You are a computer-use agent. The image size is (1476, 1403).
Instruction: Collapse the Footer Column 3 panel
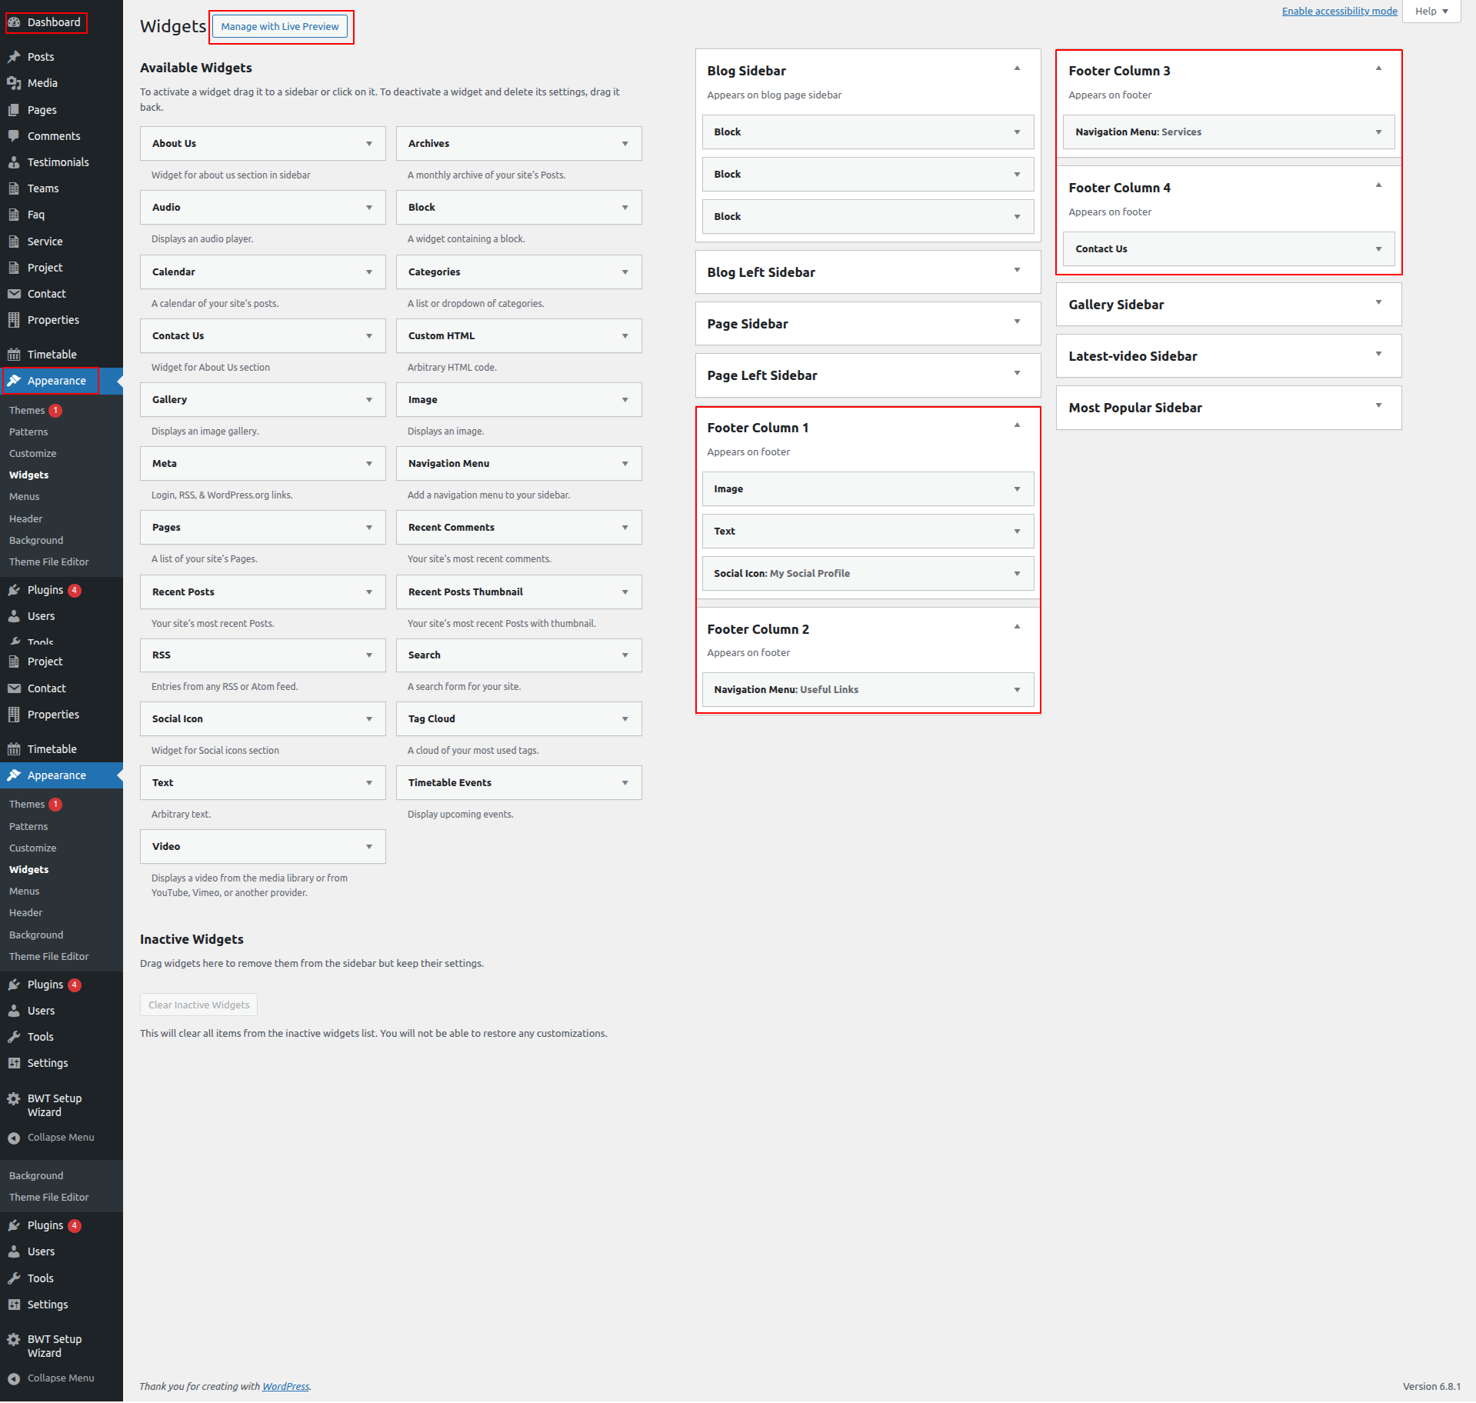(1378, 69)
